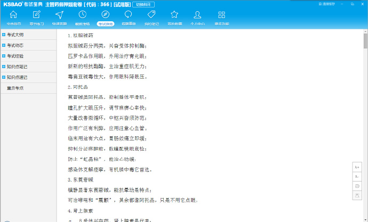Open chapter practice pencil icon
Viewport: 368px width, 222px height.
pos(36,14)
